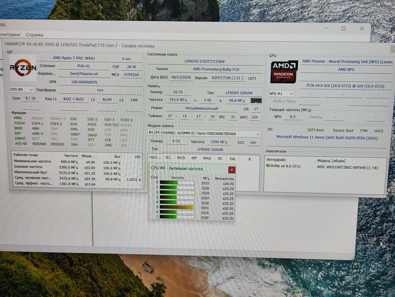This screenshot has width=395, height=297.
Task: Expand the memory module Hynix dropdown
Action: pos(203,134)
